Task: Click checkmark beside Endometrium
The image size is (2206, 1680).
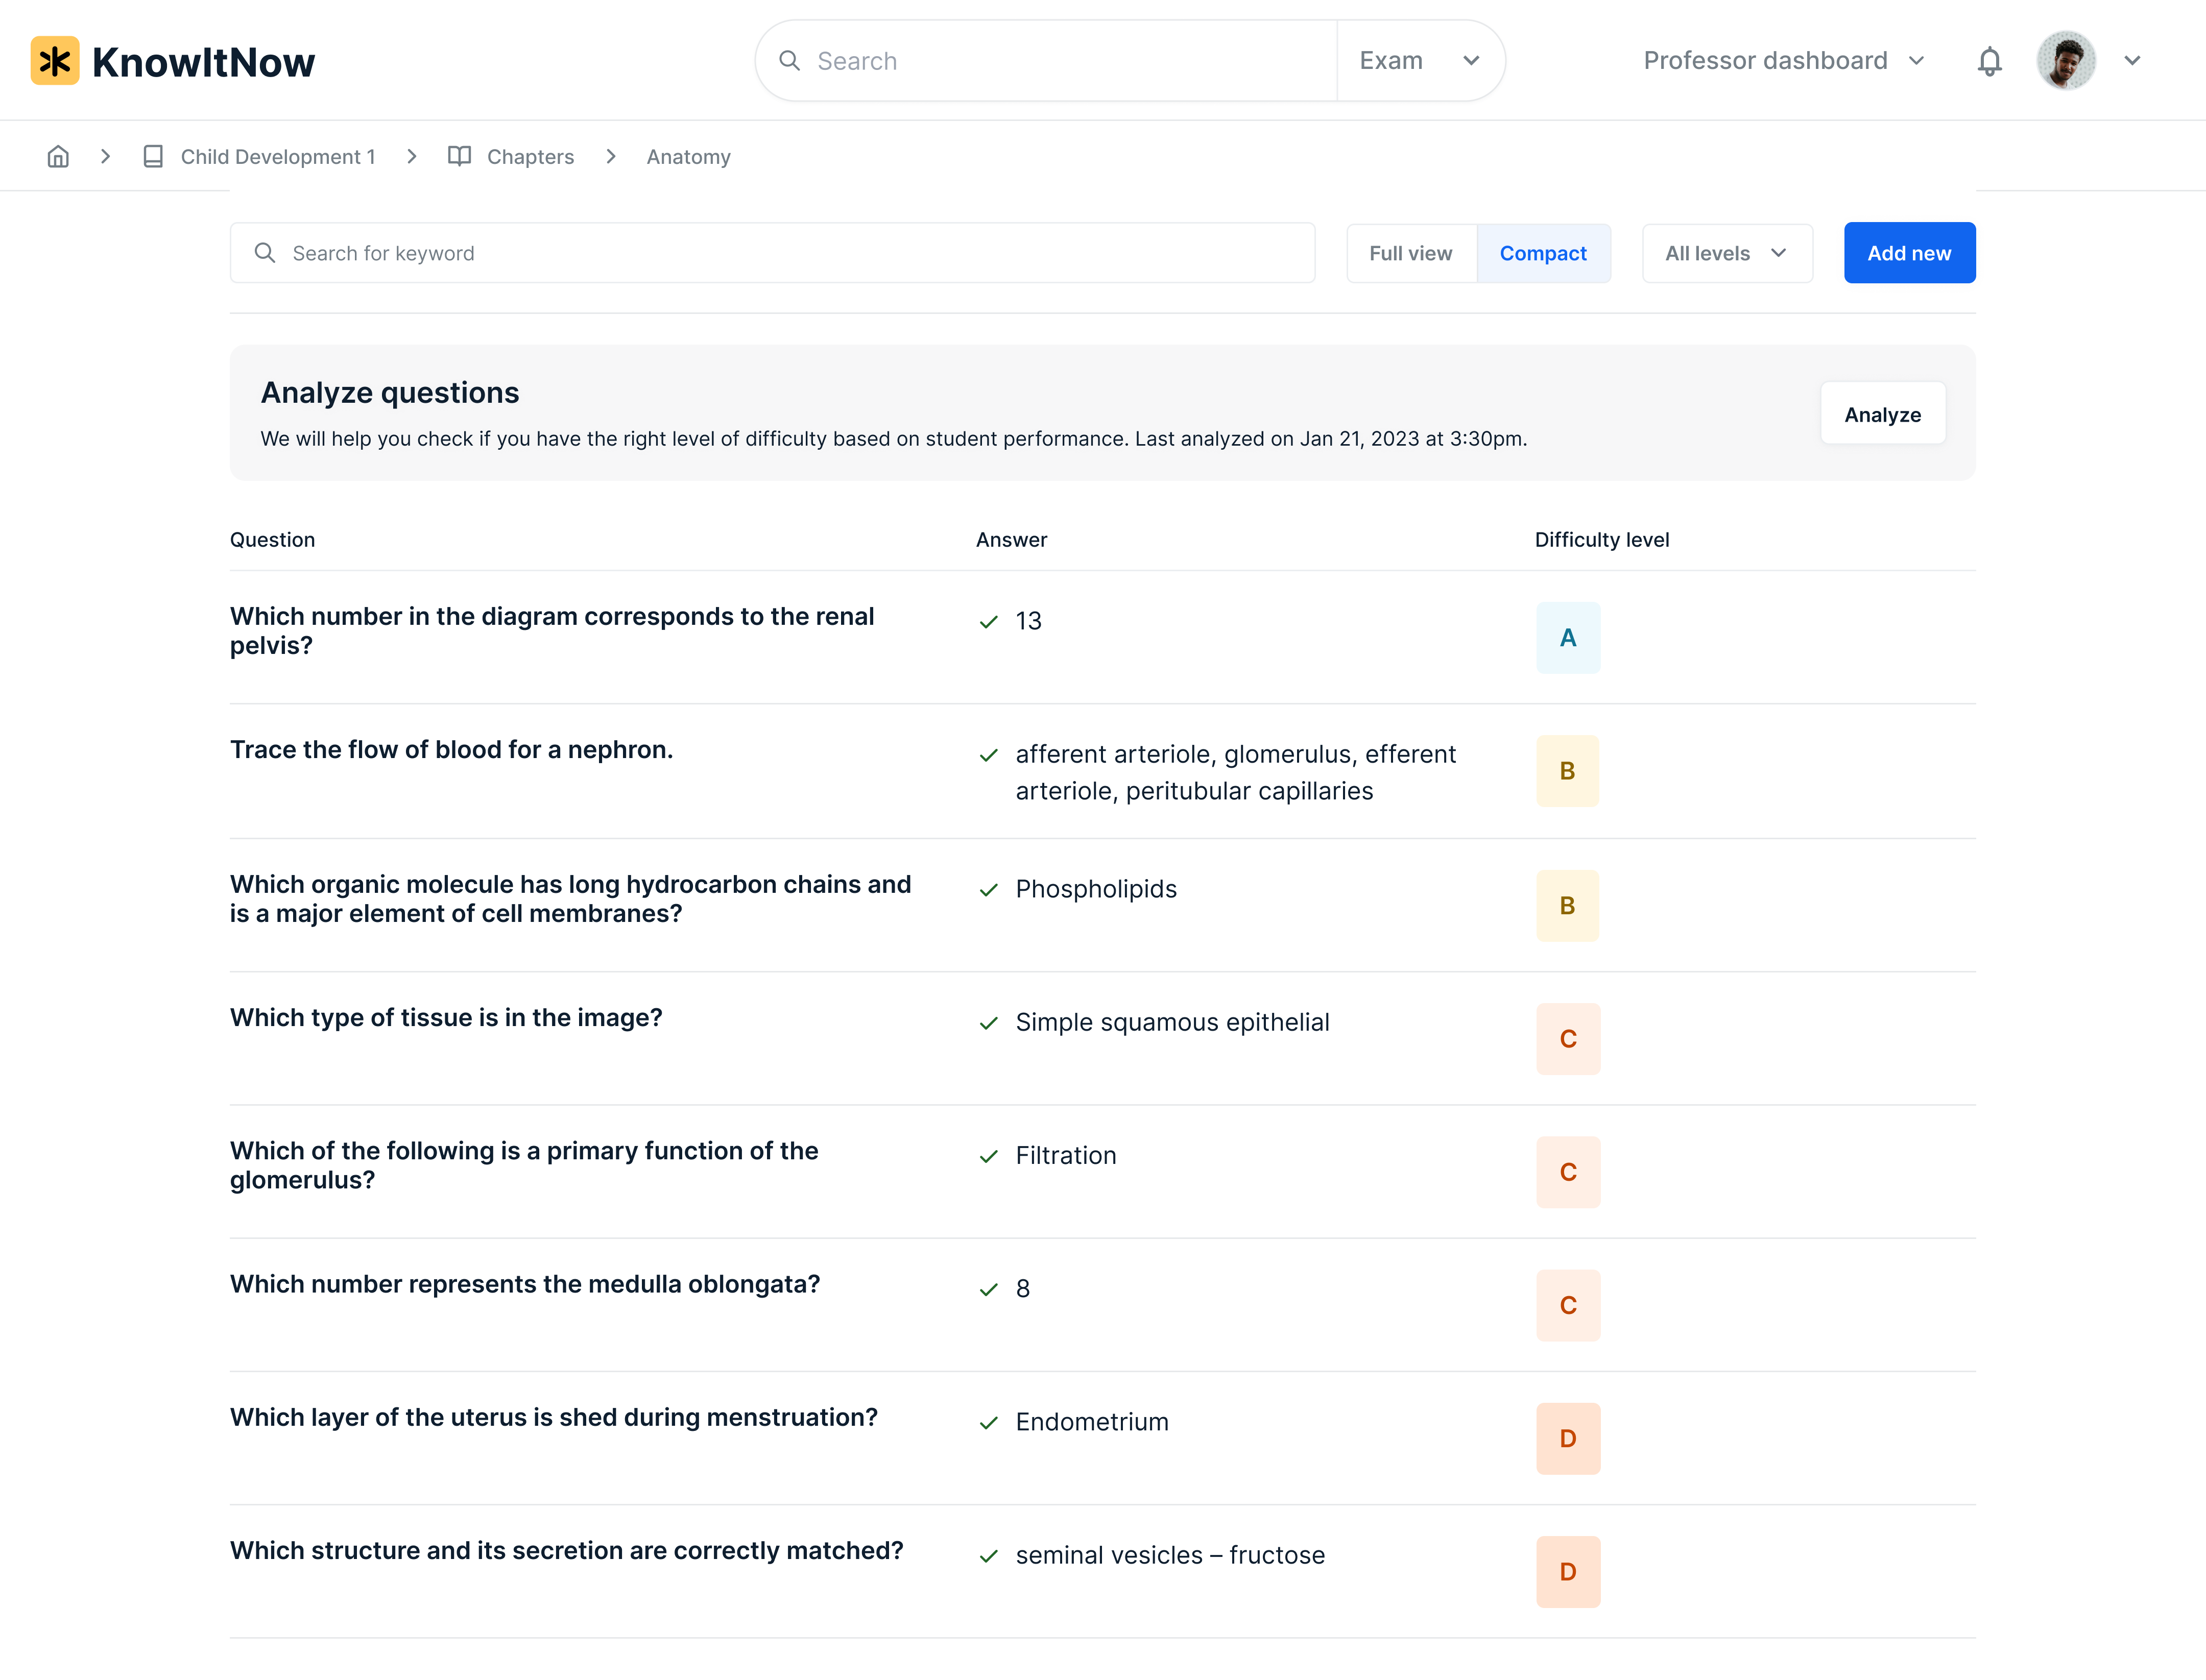Action: [989, 1423]
